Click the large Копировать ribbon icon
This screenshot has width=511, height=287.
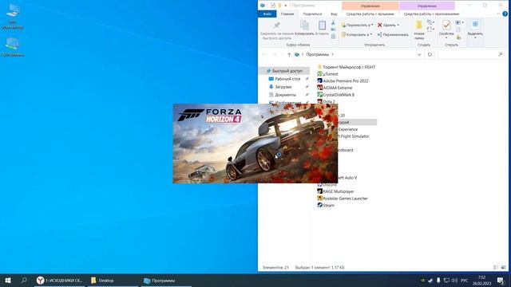pos(304,26)
